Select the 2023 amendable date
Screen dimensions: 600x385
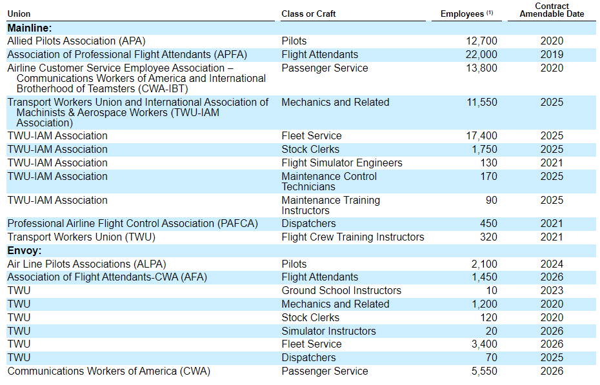552,291
